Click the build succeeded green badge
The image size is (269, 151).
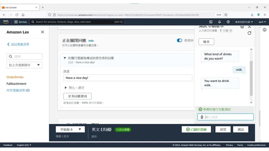(x=123, y=130)
